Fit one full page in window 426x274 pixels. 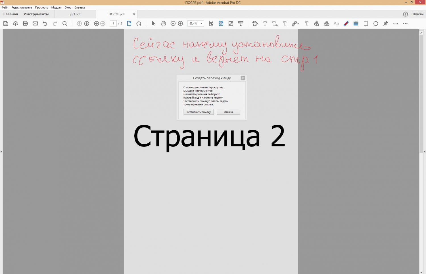[221, 24]
